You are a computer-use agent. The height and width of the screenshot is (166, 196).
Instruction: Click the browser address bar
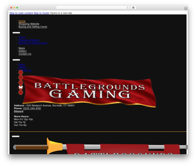[x=93, y=7]
